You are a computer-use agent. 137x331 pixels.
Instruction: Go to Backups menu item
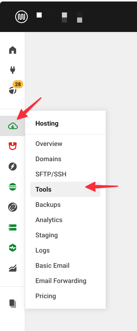[x=48, y=205]
